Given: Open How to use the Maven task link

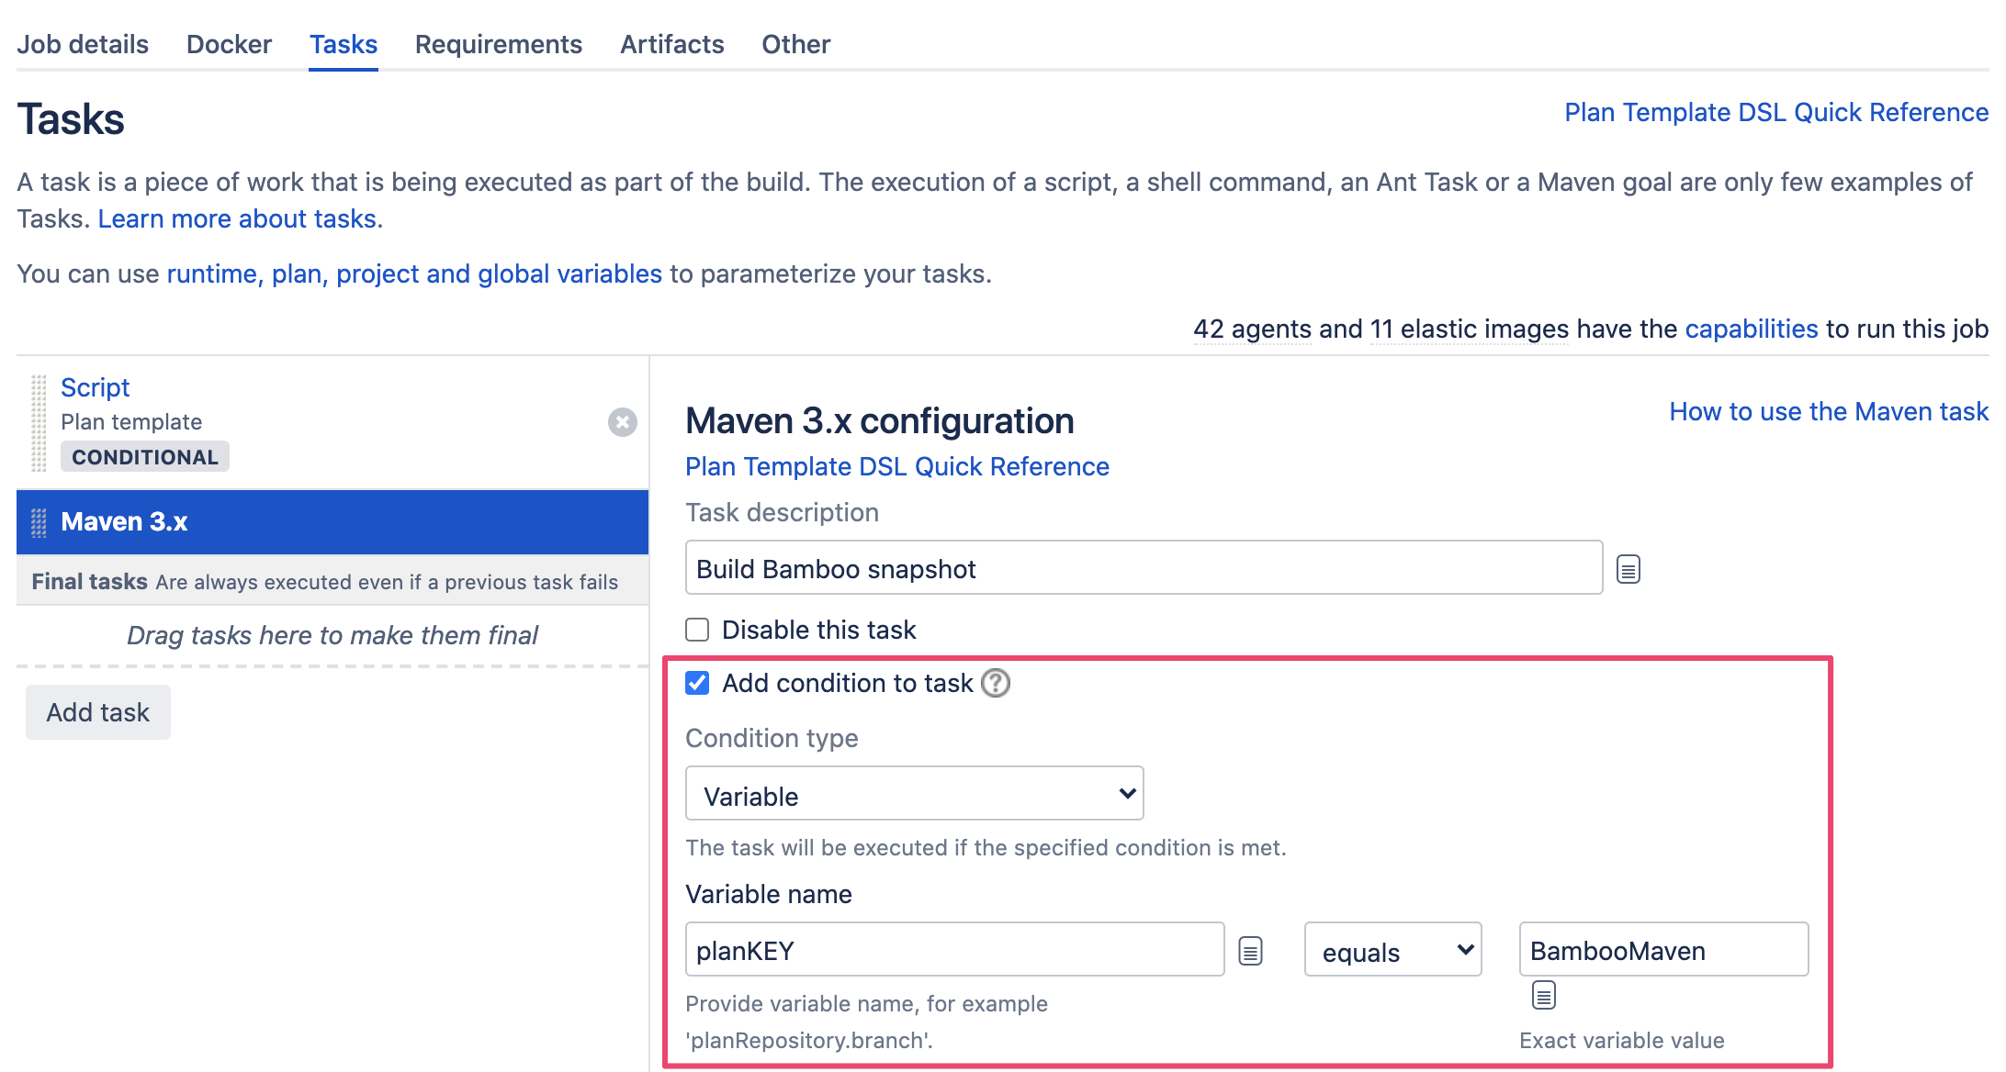Looking at the screenshot, I should (1829, 411).
